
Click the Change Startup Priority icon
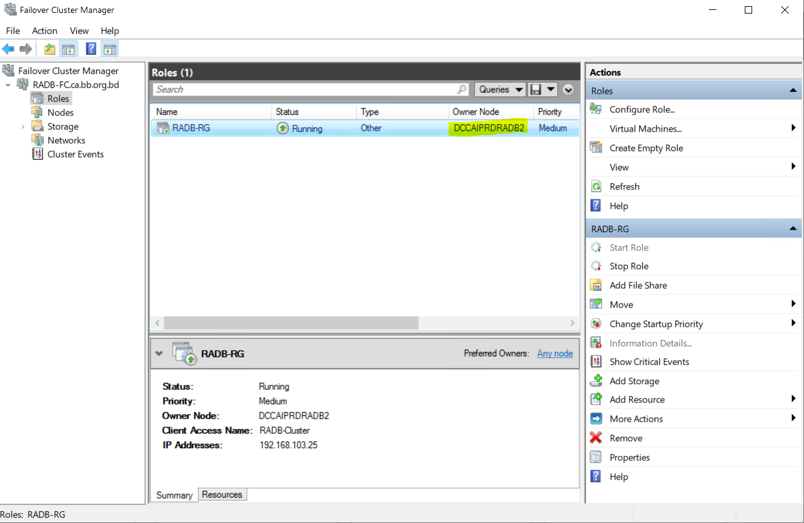tap(596, 324)
